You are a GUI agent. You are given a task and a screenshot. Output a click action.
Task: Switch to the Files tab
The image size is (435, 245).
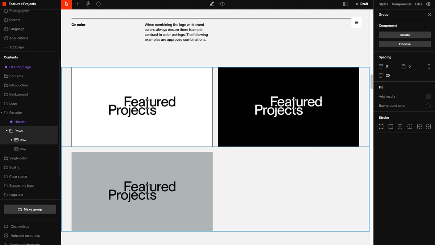pyautogui.click(x=419, y=4)
